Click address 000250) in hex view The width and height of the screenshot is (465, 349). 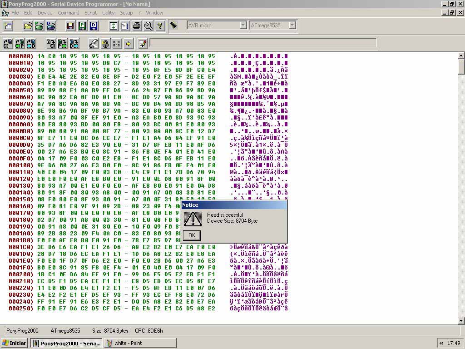tap(21, 309)
